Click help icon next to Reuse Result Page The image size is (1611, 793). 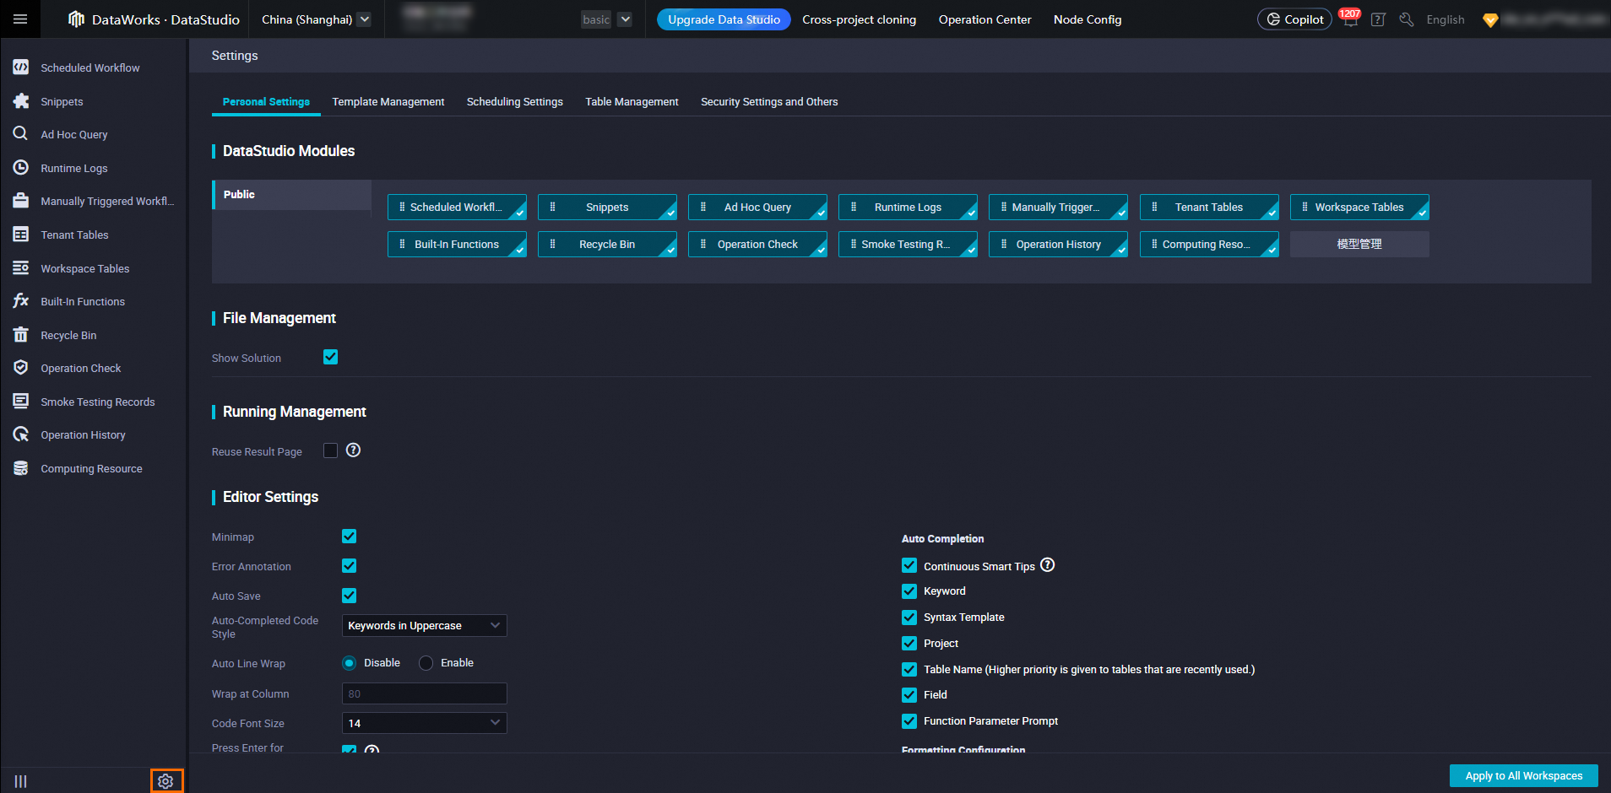(x=354, y=450)
